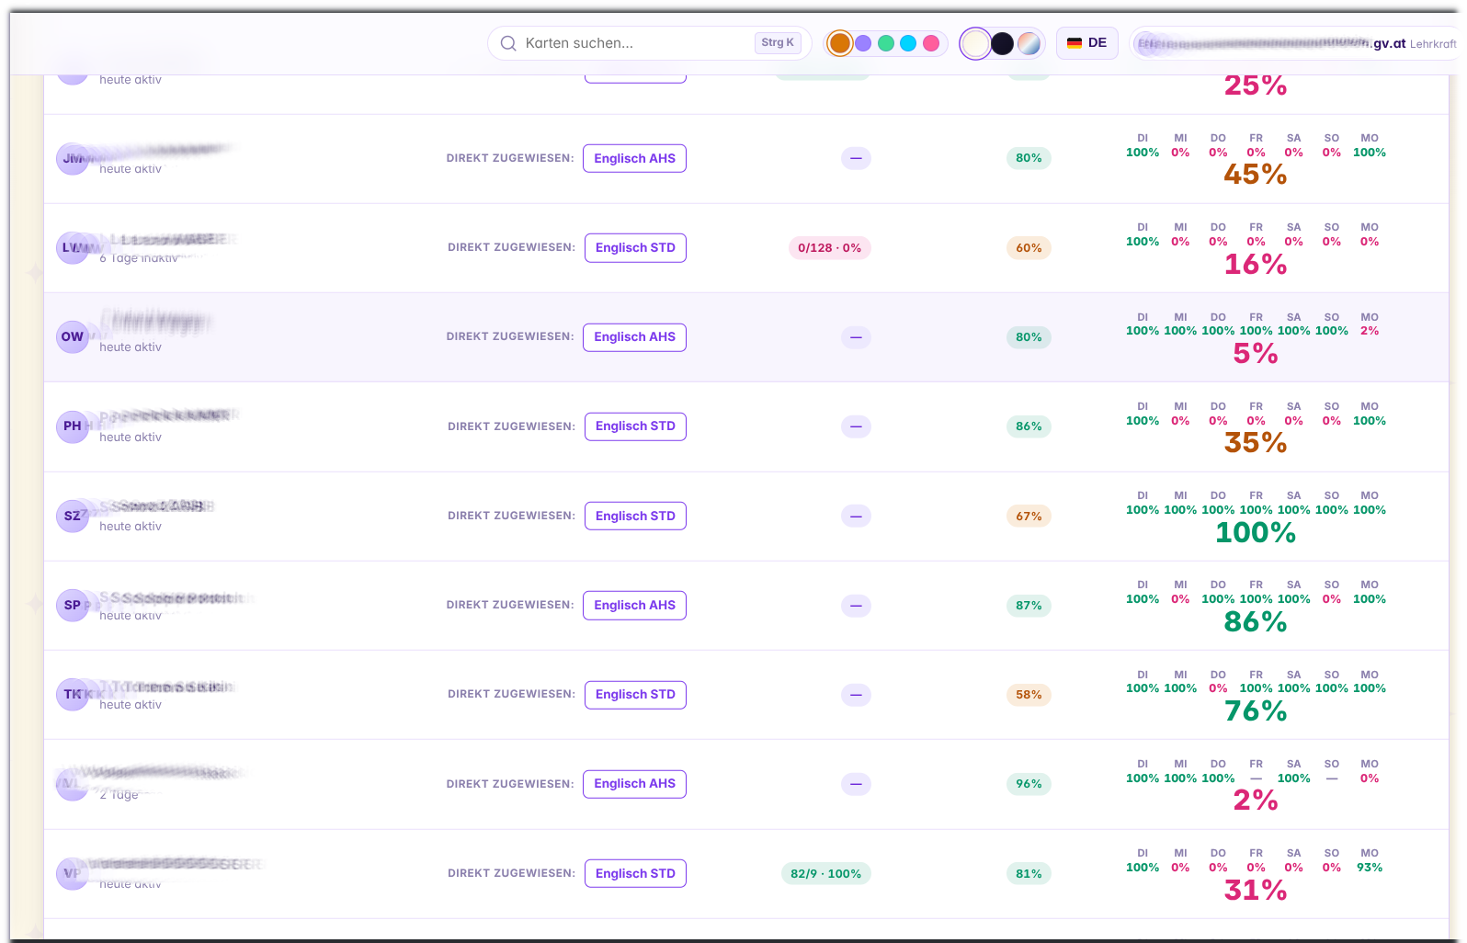The width and height of the screenshot is (1467, 943).
Task: Open Englisch AHS in the SP row
Action: pyautogui.click(x=634, y=605)
